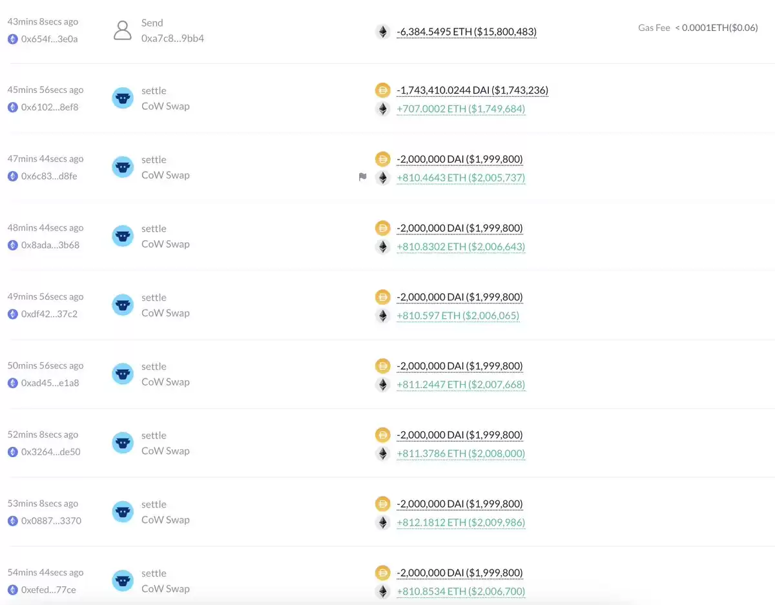Click the CoW Swap logo in the 52mins 8secs row
The image size is (775, 605).
[123, 443]
